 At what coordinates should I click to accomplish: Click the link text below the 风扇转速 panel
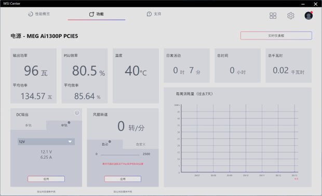123,192
